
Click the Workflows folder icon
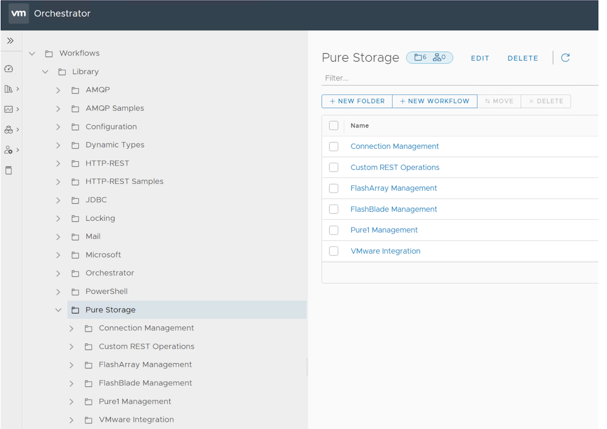coord(49,54)
